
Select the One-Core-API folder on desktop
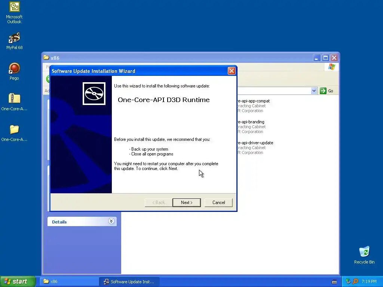(x=15, y=133)
